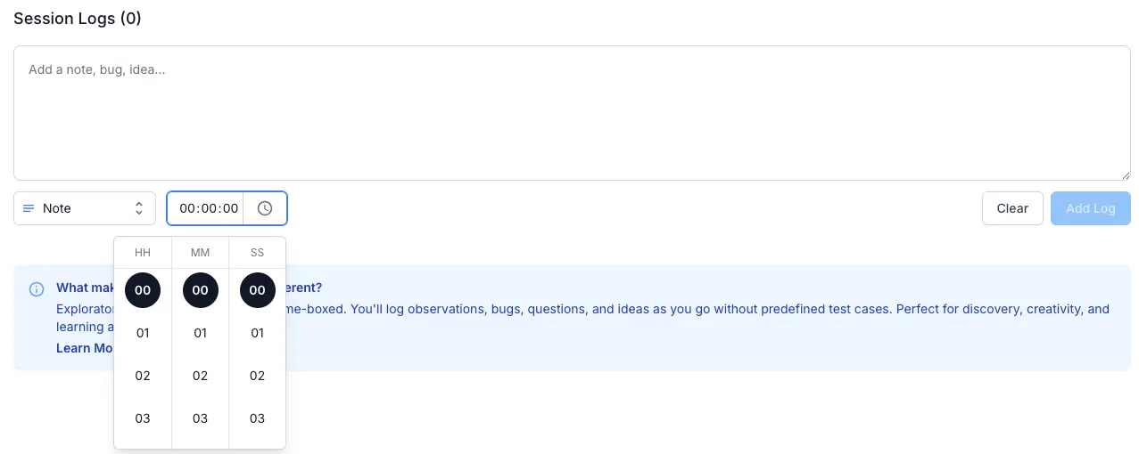Click the Note dropdown chevron arrows
Viewport: 1139px width, 454px height.
139,208
